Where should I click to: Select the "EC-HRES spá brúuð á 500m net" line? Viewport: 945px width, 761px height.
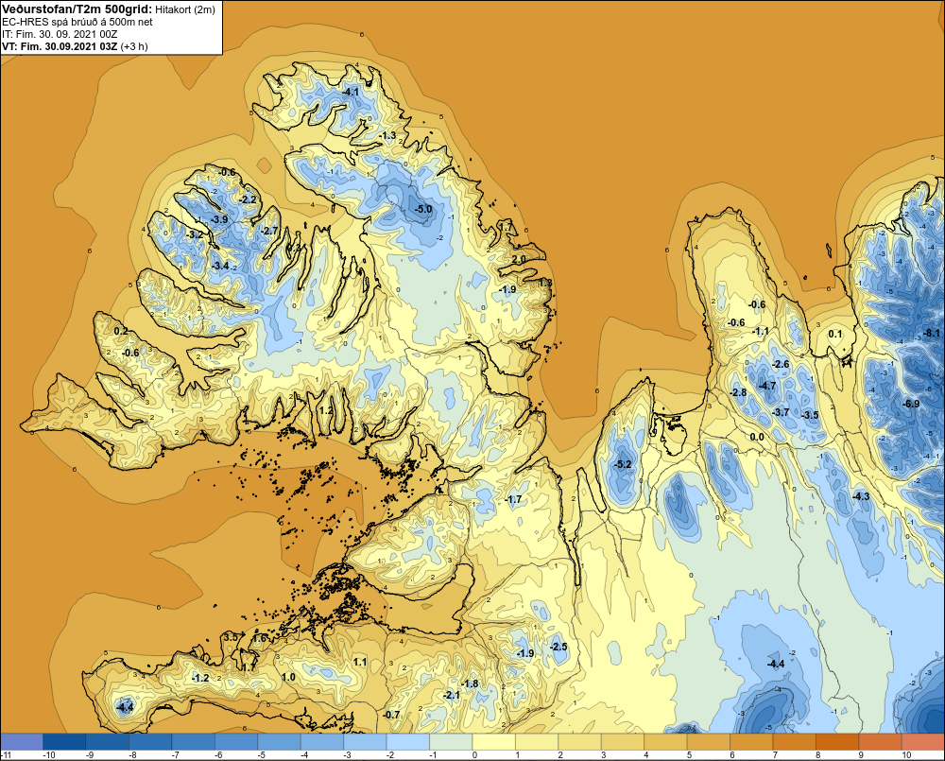click(x=77, y=22)
